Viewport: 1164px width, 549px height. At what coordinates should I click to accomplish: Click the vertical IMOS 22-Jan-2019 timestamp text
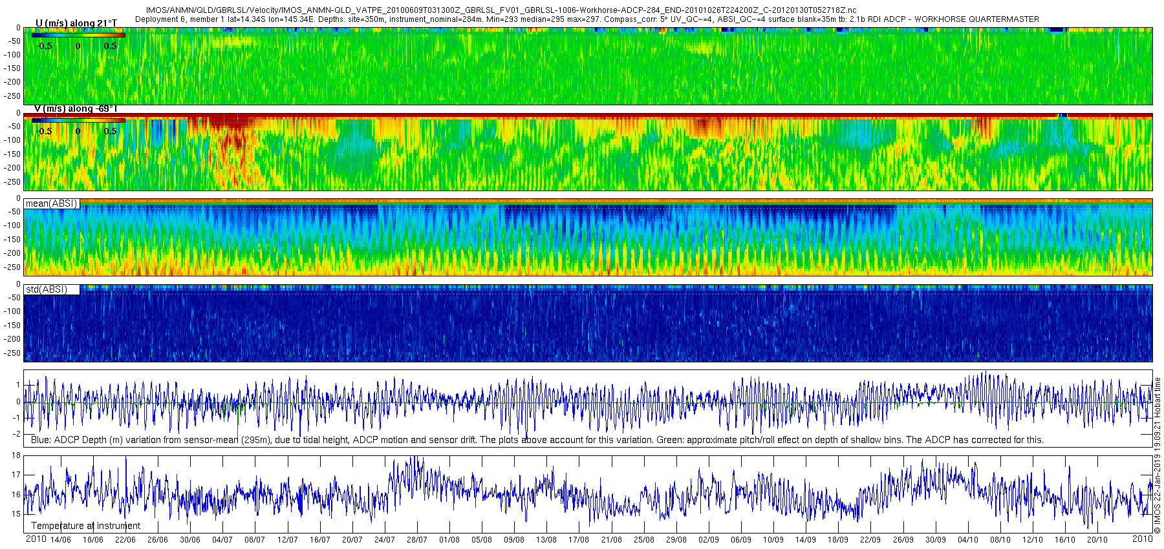click(1158, 455)
